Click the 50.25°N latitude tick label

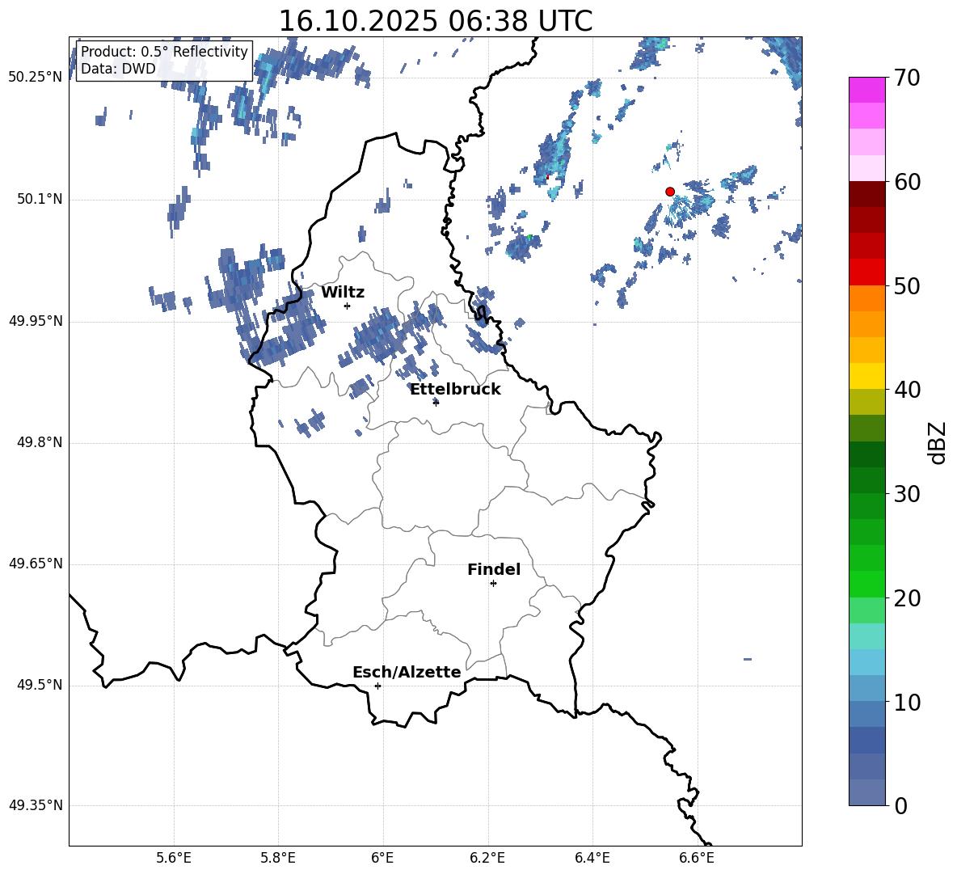tap(36, 78)
